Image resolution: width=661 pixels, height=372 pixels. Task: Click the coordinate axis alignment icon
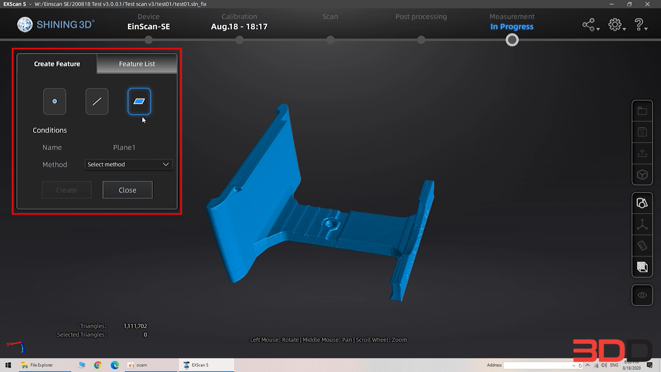(x=642, y=225)
